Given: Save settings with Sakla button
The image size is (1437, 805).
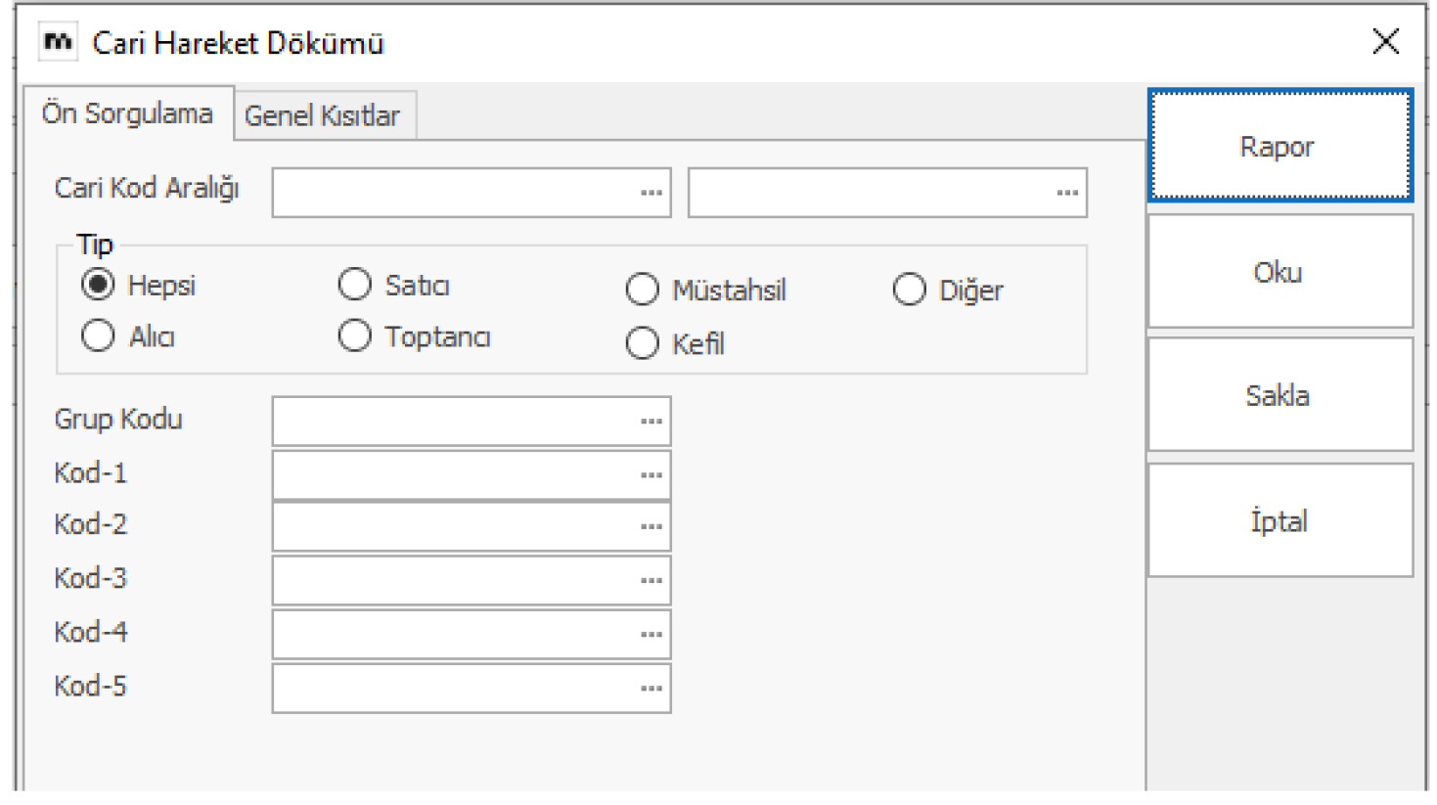Looking at the screenshot, I should [x=1280, y=395].
